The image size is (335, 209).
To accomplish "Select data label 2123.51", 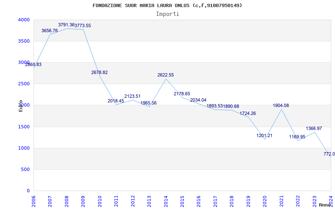I will (132, 97).
